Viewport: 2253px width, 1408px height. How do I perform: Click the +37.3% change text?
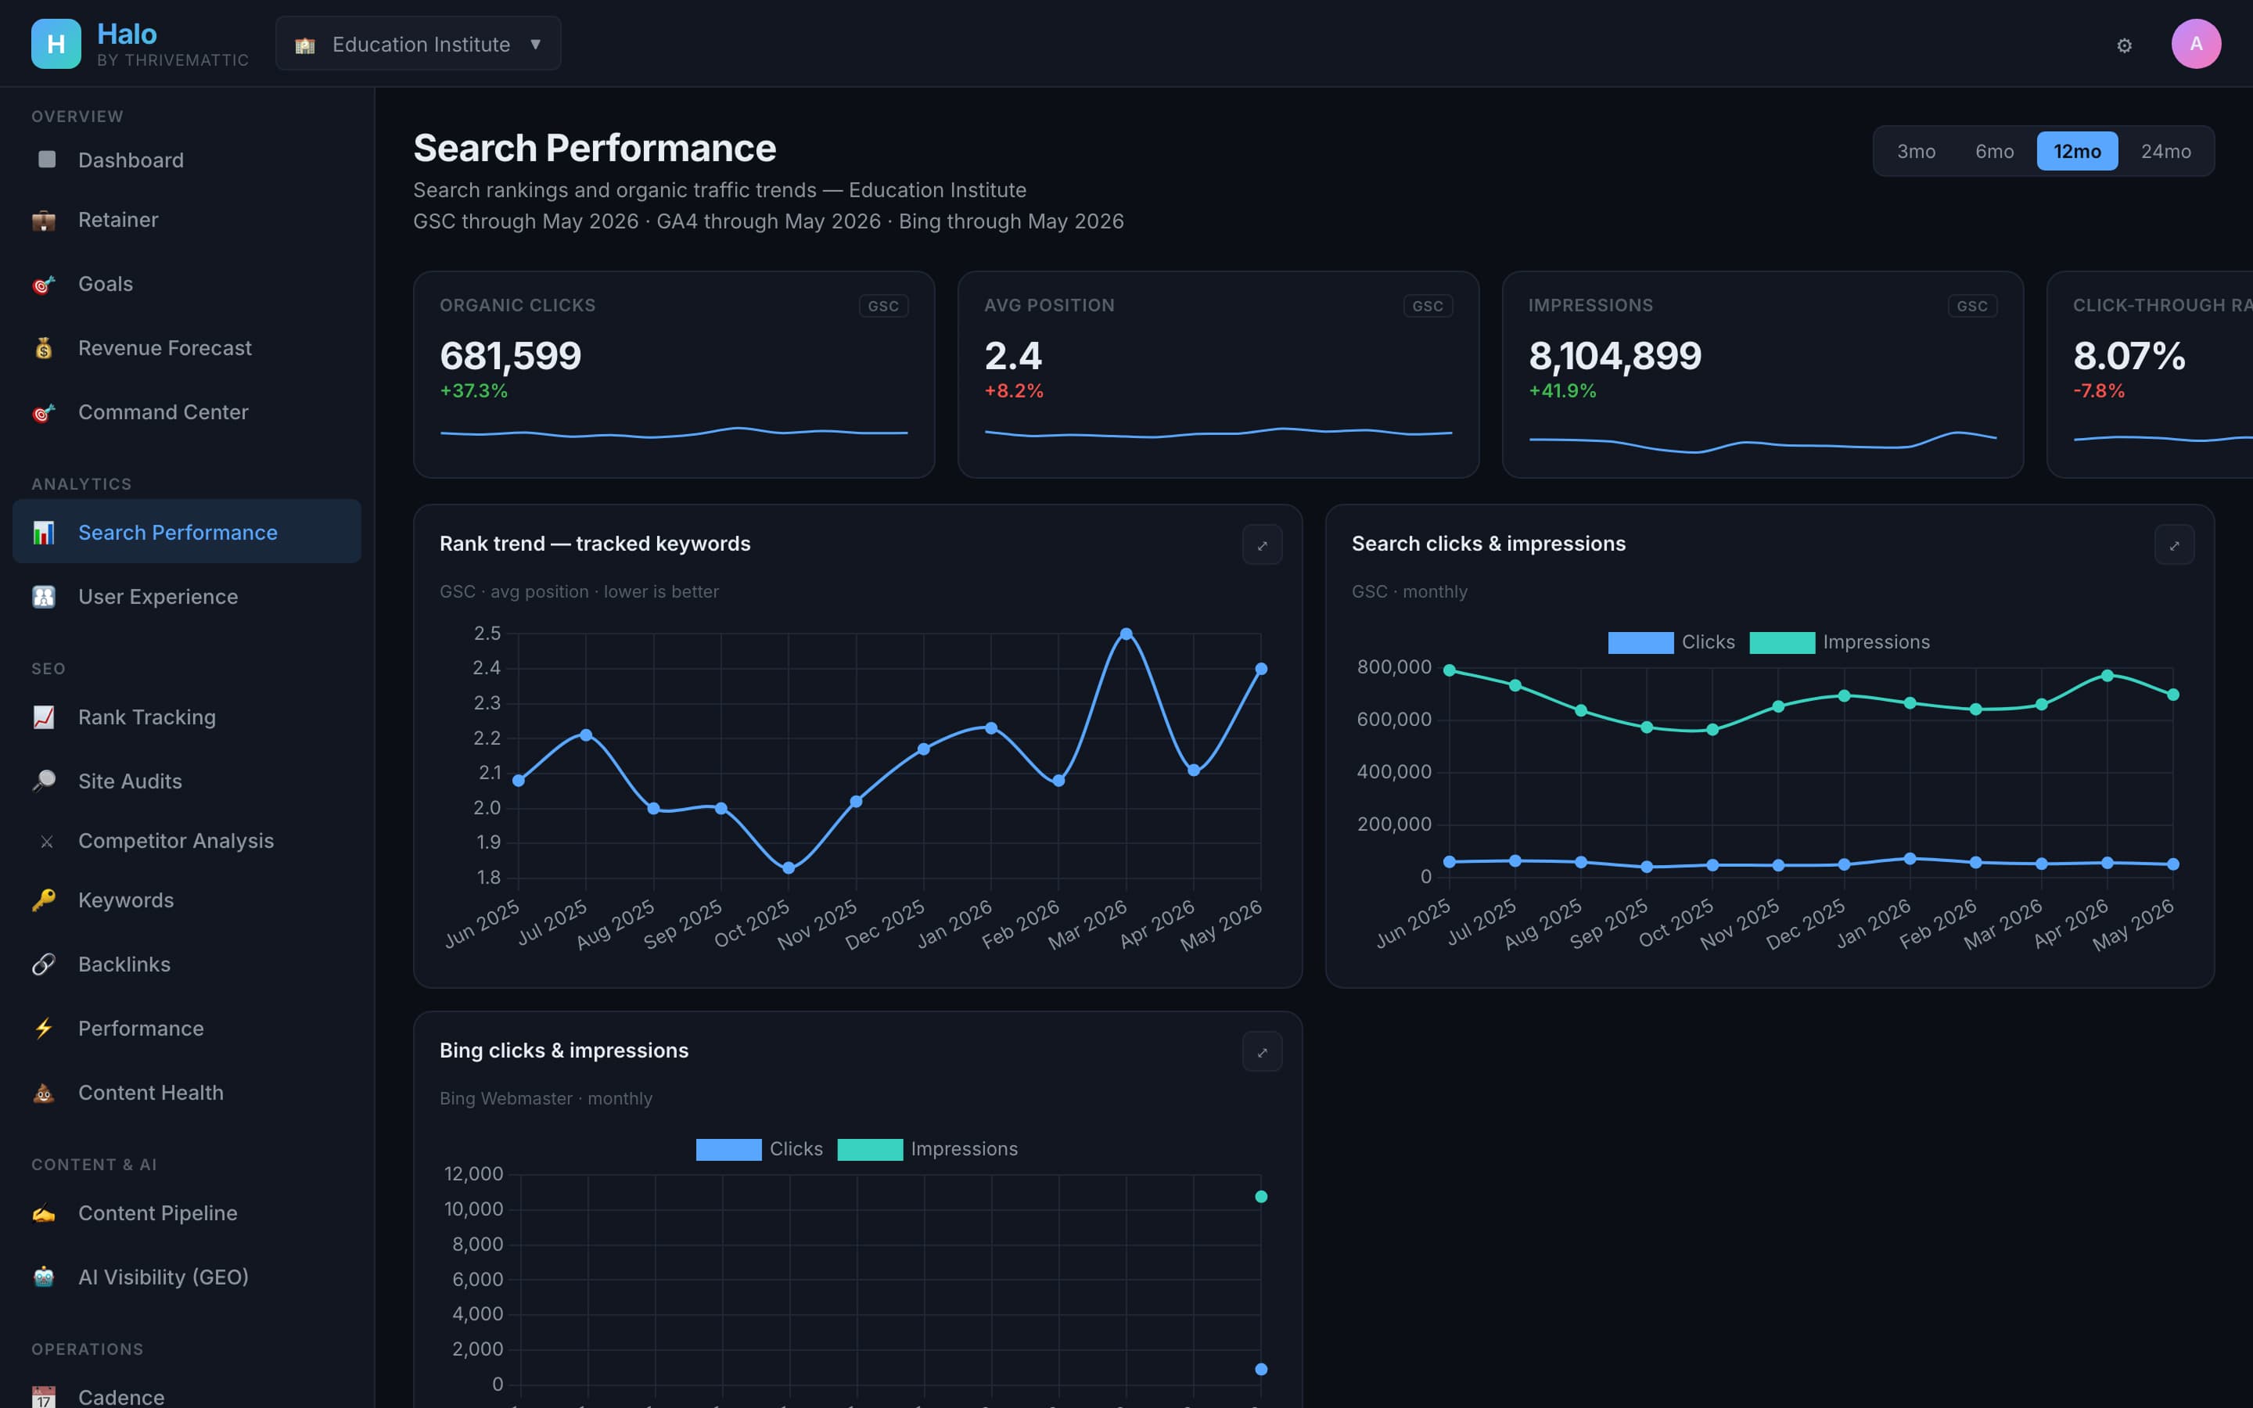pyautogui.click(x=474, y=391)
